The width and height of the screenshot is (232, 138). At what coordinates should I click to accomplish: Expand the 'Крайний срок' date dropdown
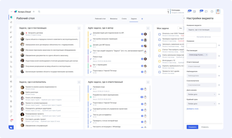point(201,104)
